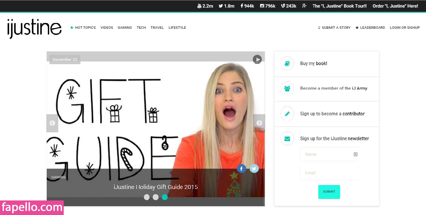
Task: Go to the next slide arrow
Action: [259, 123]
